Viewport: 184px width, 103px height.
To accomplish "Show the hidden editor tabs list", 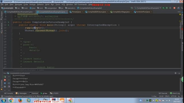I will [x=179, y=12].
